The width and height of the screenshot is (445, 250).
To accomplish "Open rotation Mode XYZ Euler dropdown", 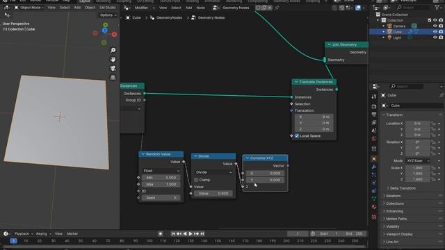I will (x=419, y=160).
